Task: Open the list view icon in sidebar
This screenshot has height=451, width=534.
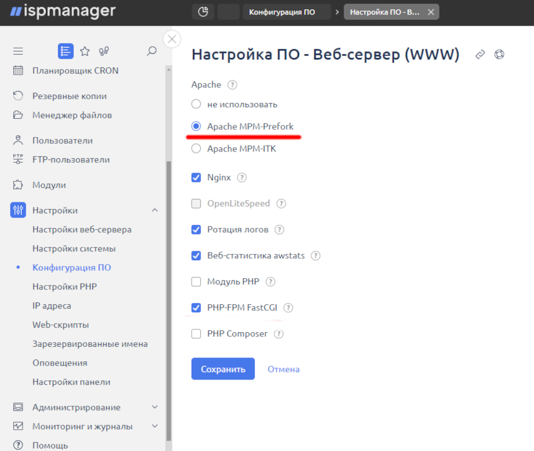Action: 65,51
